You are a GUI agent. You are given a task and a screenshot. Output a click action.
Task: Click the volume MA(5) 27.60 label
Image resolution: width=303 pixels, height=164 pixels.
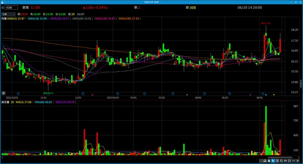25,102
